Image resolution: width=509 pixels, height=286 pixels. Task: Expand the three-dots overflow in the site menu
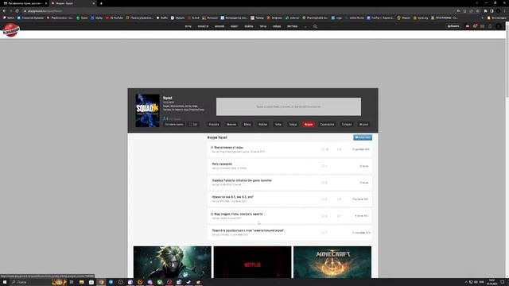(305, 26)
